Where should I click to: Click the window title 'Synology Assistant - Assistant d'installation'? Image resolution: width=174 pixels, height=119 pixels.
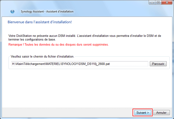pyautogui.click(x=47, y=12)
